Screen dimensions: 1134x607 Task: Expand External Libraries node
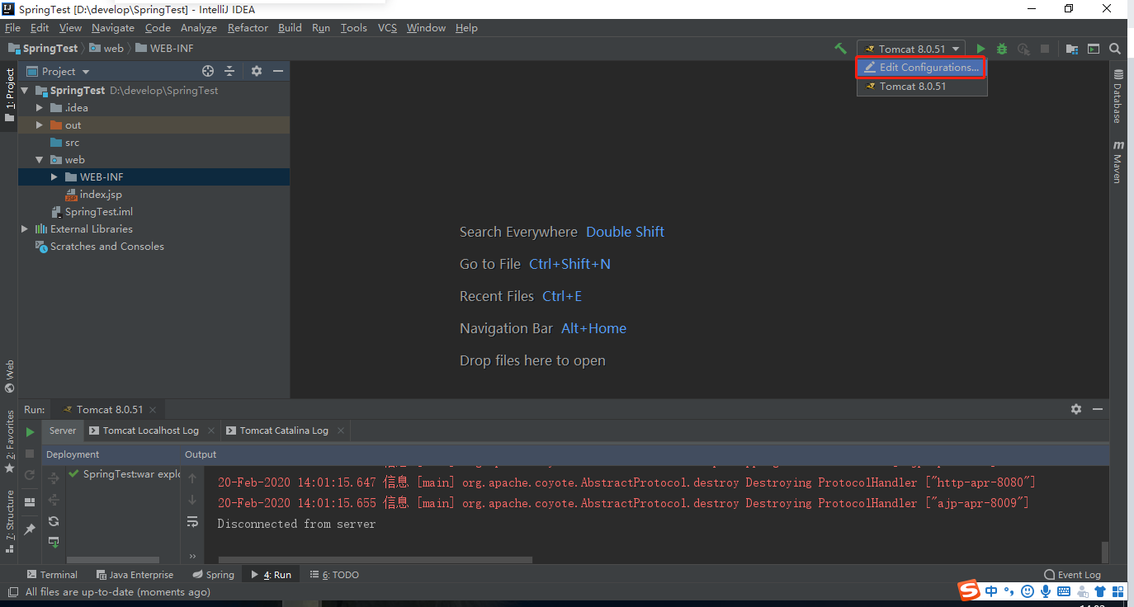click(x=25, y=228)
